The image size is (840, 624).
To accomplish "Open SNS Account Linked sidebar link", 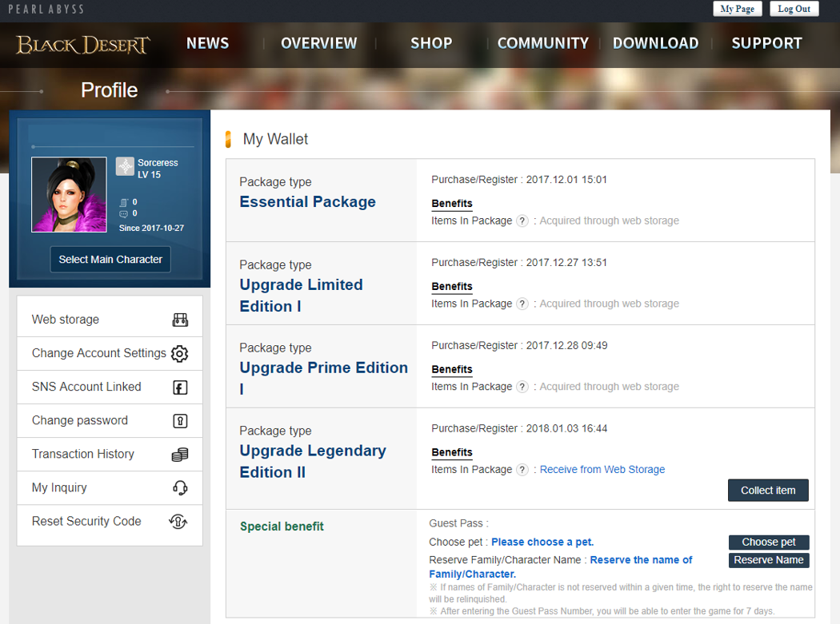I will [x=110, y=388].
